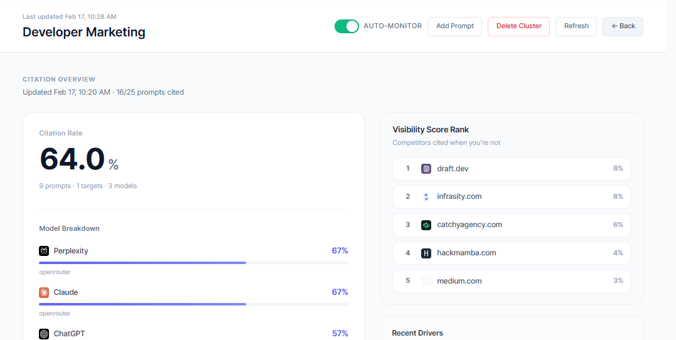Refresh the cluster data
The height and width of the screenshot is (340, 676).
click(x=576, y=26)
